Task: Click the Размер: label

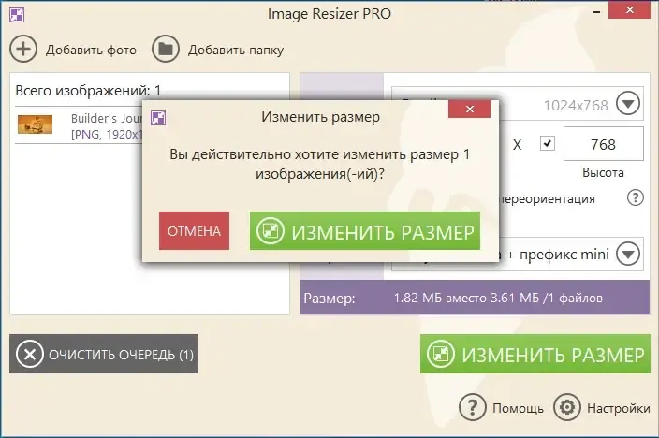Action: 329,299
